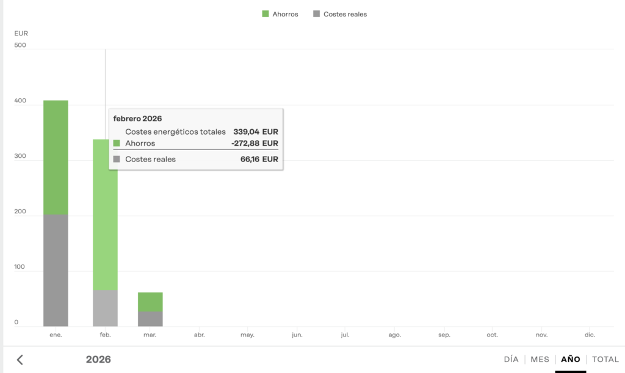Click February's gray real costs segment

click(x=105, y=308)
